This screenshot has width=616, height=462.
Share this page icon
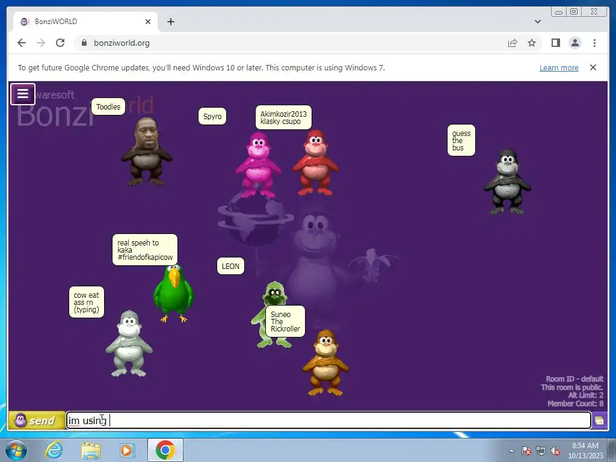[513, 43]
